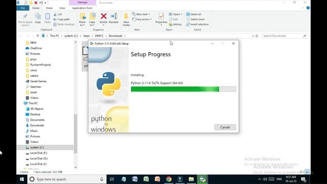Click Paste shortcut command
The image size is (327, 184).
pos(64,25)
